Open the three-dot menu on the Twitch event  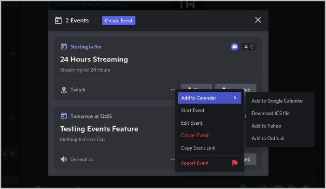(173, 90)
